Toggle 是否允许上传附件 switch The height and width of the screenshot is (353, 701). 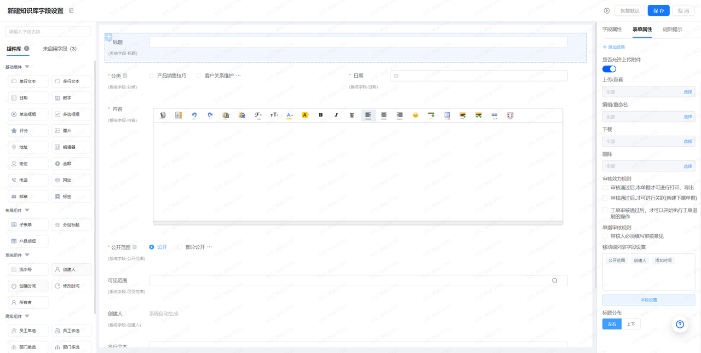609,69
